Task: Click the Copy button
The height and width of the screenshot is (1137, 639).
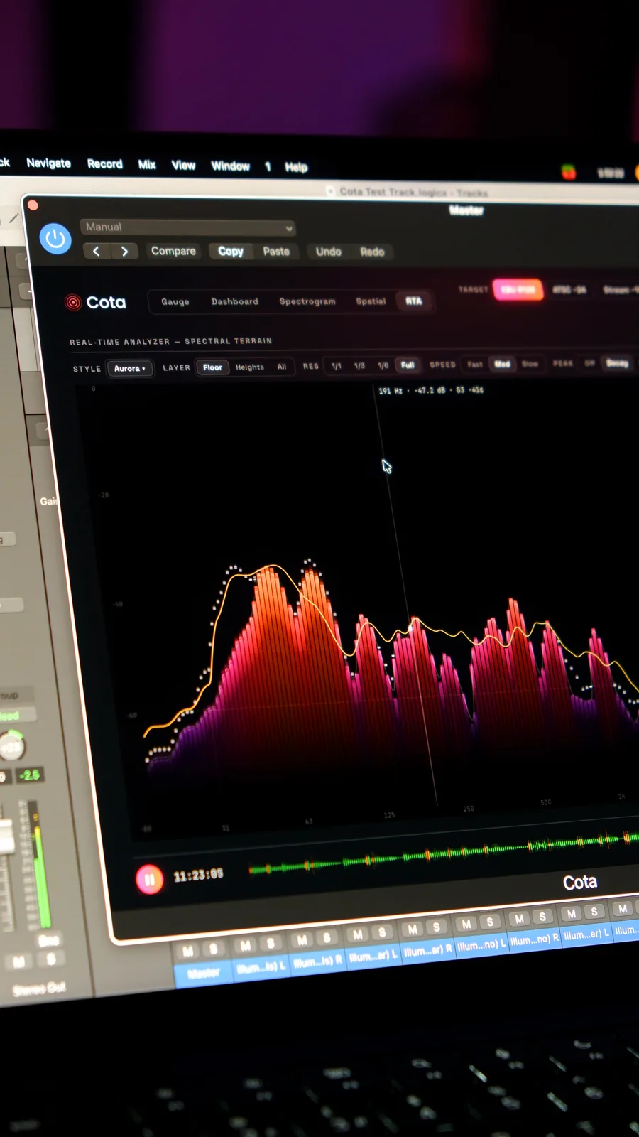Action: (231, 251)
